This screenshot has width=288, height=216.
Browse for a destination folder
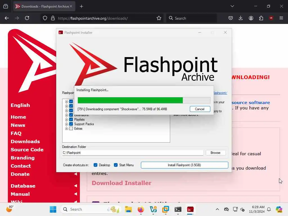click(216, 153)
